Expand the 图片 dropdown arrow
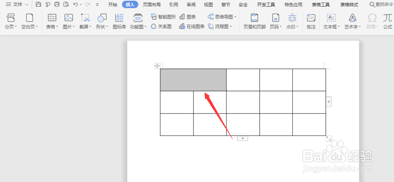 [74, 27]
